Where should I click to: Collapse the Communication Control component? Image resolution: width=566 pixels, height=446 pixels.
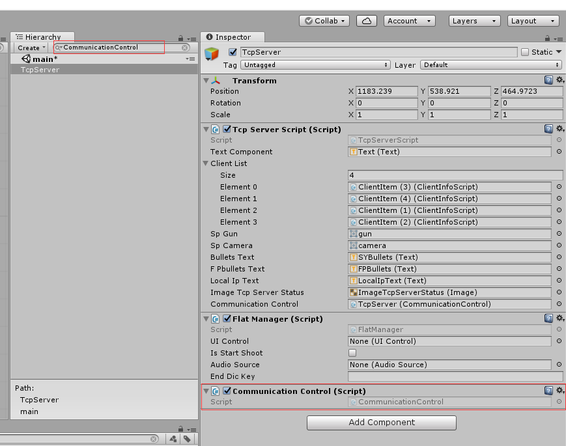(206, 391)
